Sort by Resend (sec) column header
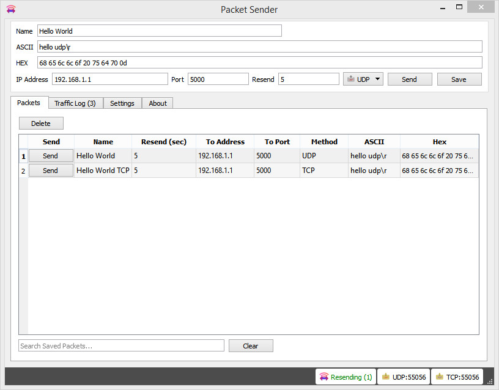499x390 pixels. click(x=164, y=142)
